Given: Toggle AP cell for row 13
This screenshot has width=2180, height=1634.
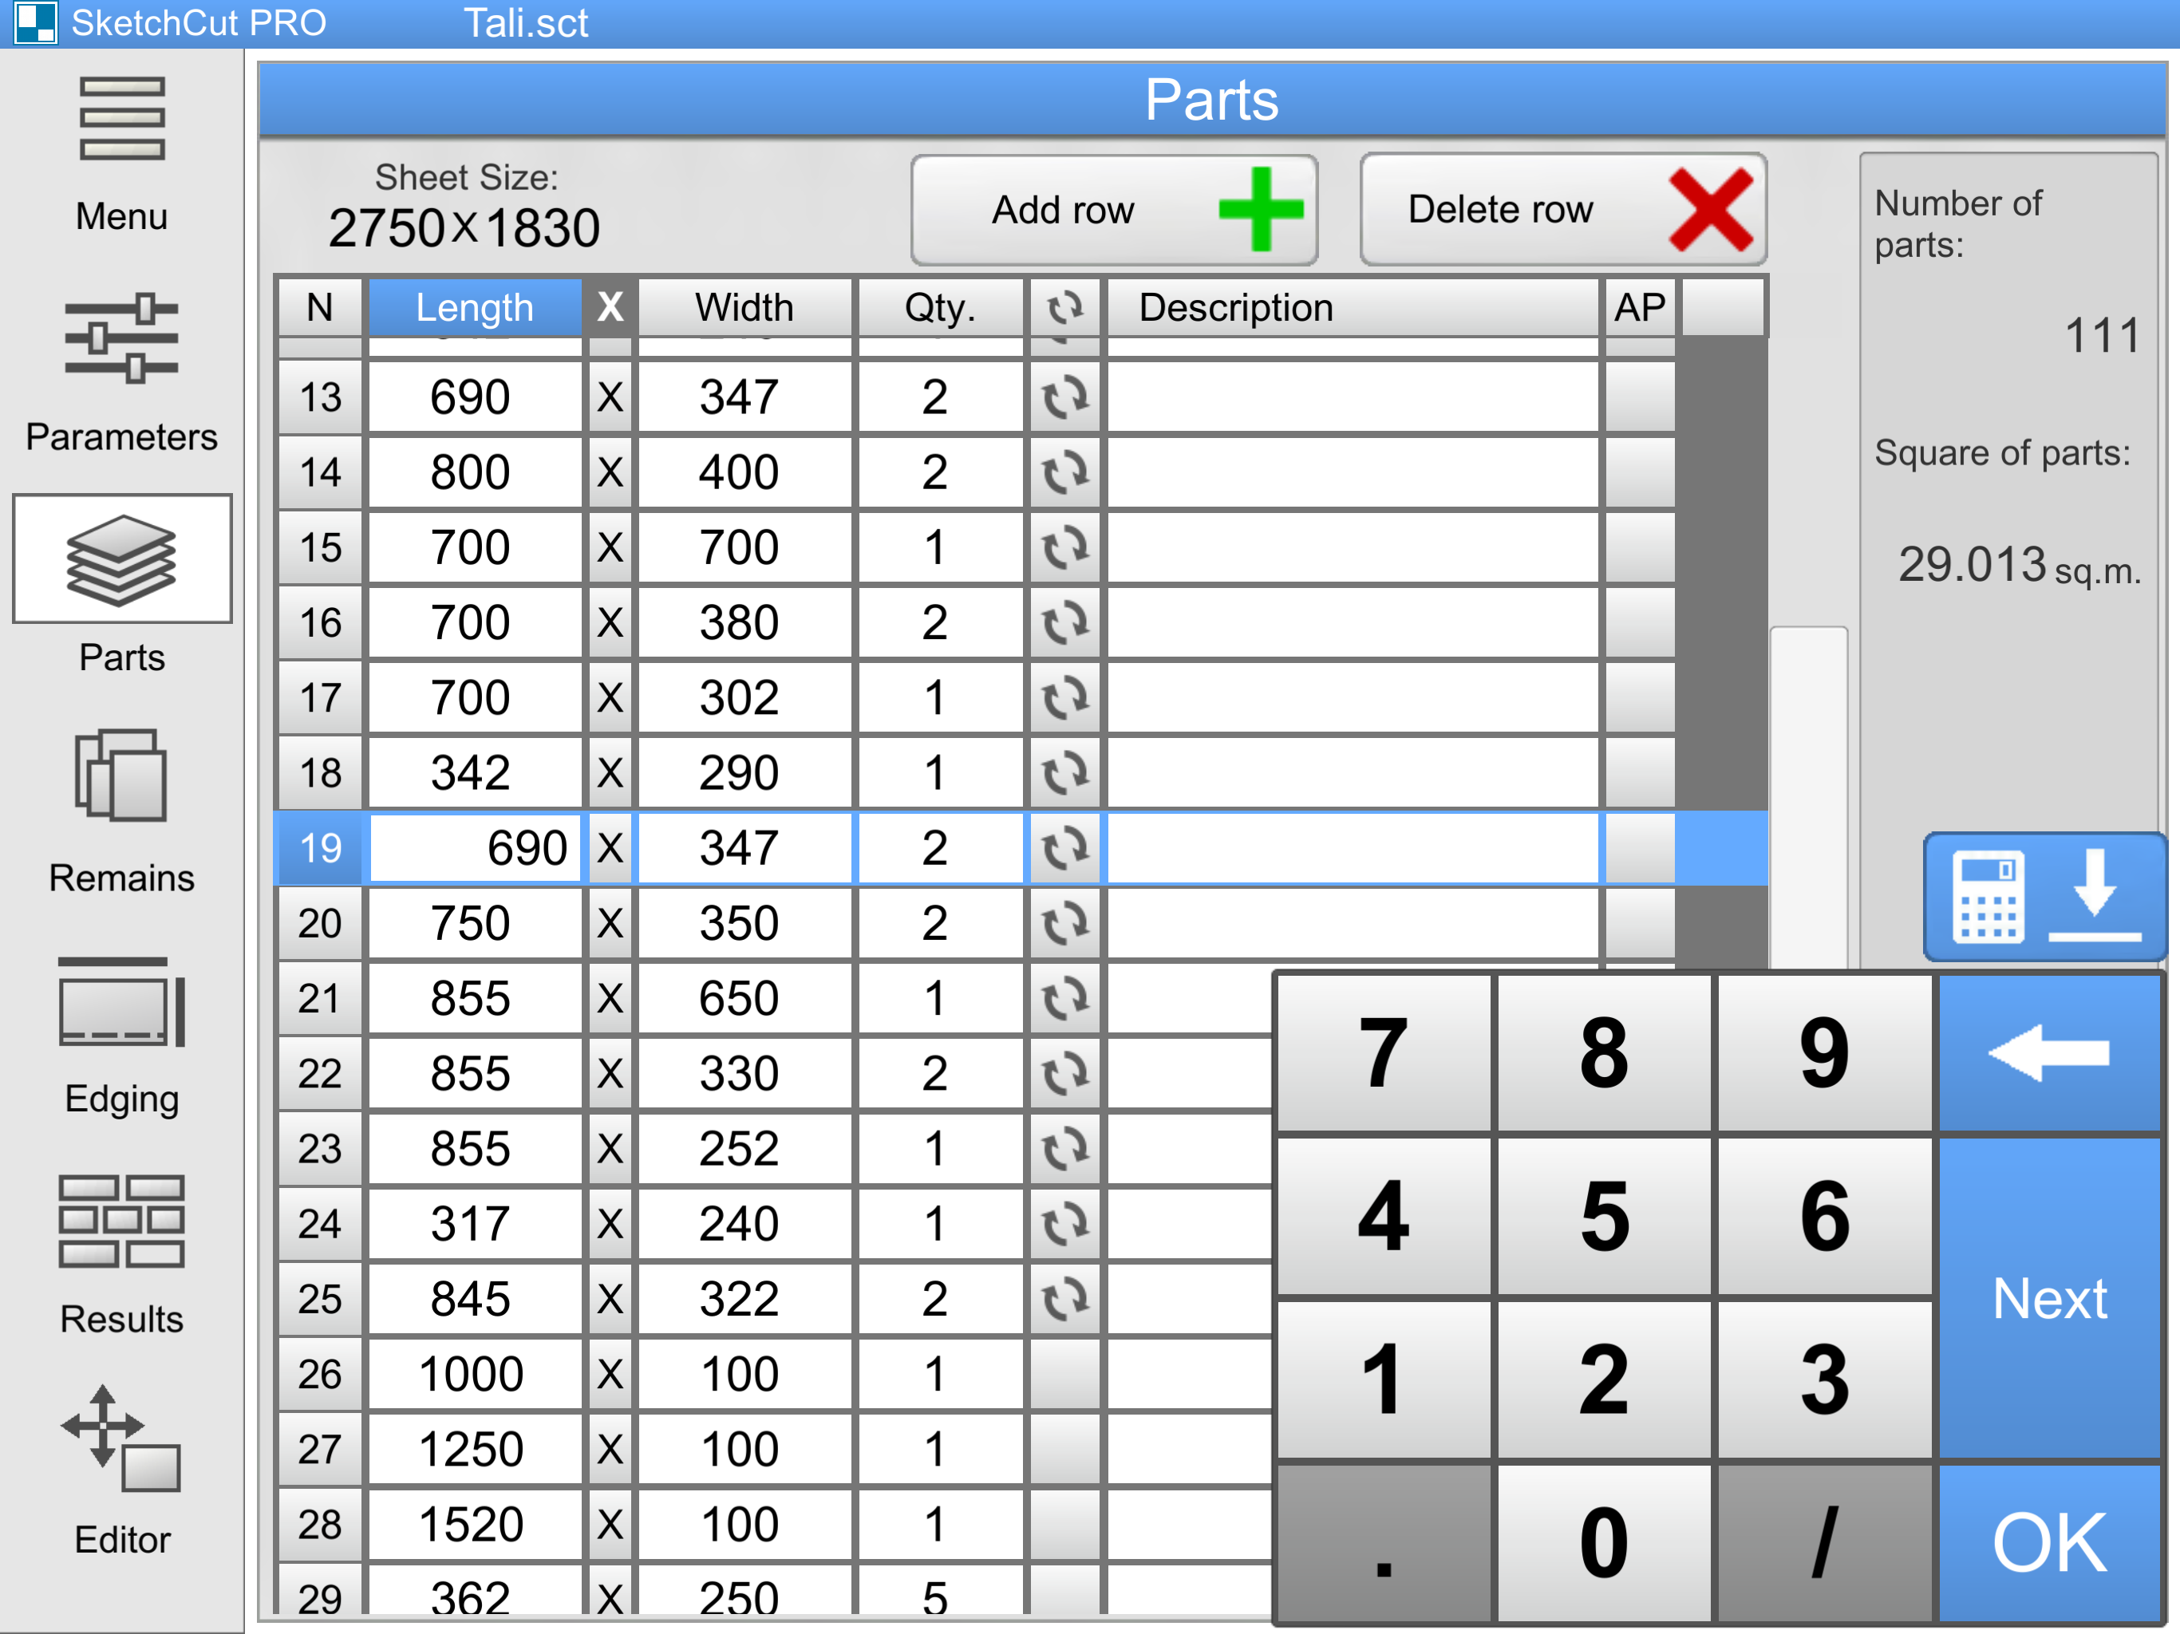Looking at the screenshot, I should coord(1640,398).
